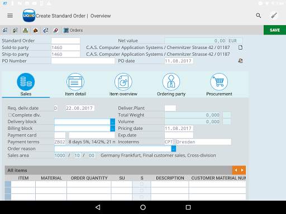This screenshot has width=286, height=214.
Task: Edit the Sold-to party field
Action: coord(65,47)
